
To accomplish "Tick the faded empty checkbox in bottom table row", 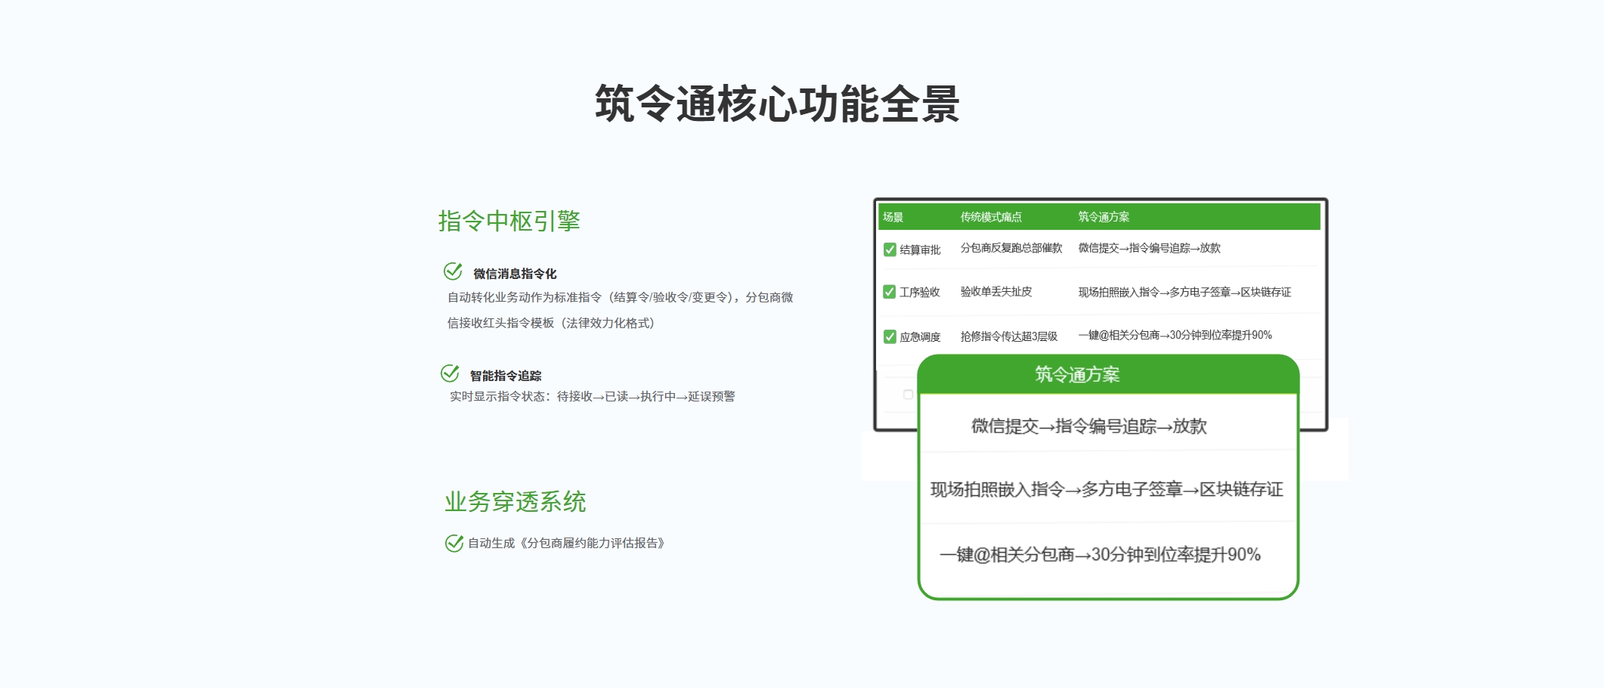I will (x=908, y=394).
